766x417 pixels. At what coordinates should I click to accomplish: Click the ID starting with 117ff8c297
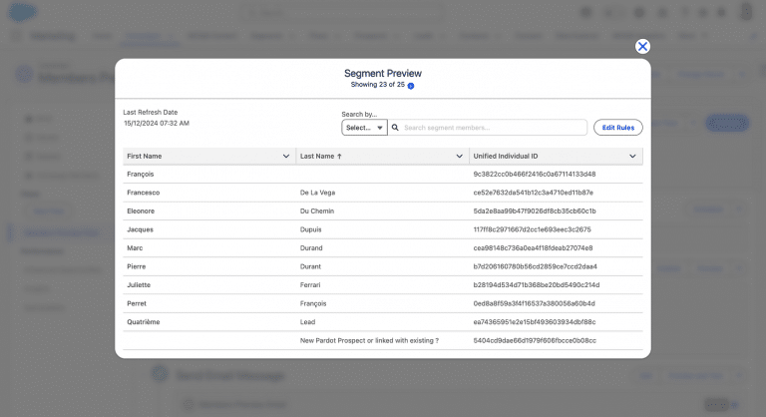(532, 229)
